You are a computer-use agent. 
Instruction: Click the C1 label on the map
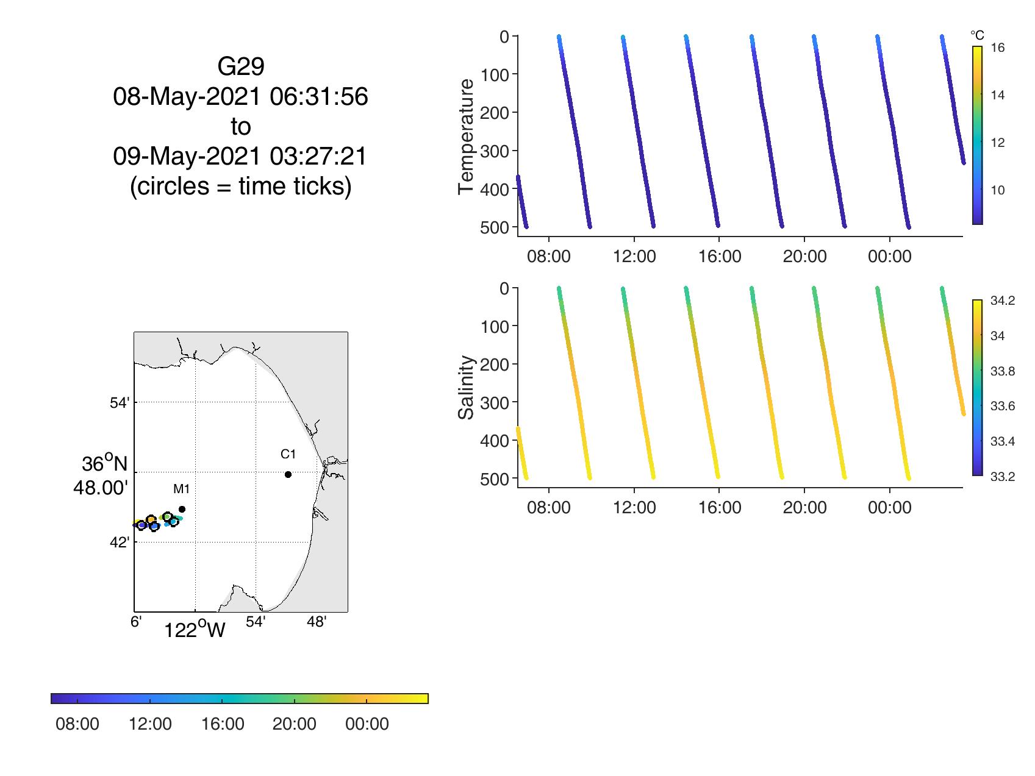[x=288, y=454]
